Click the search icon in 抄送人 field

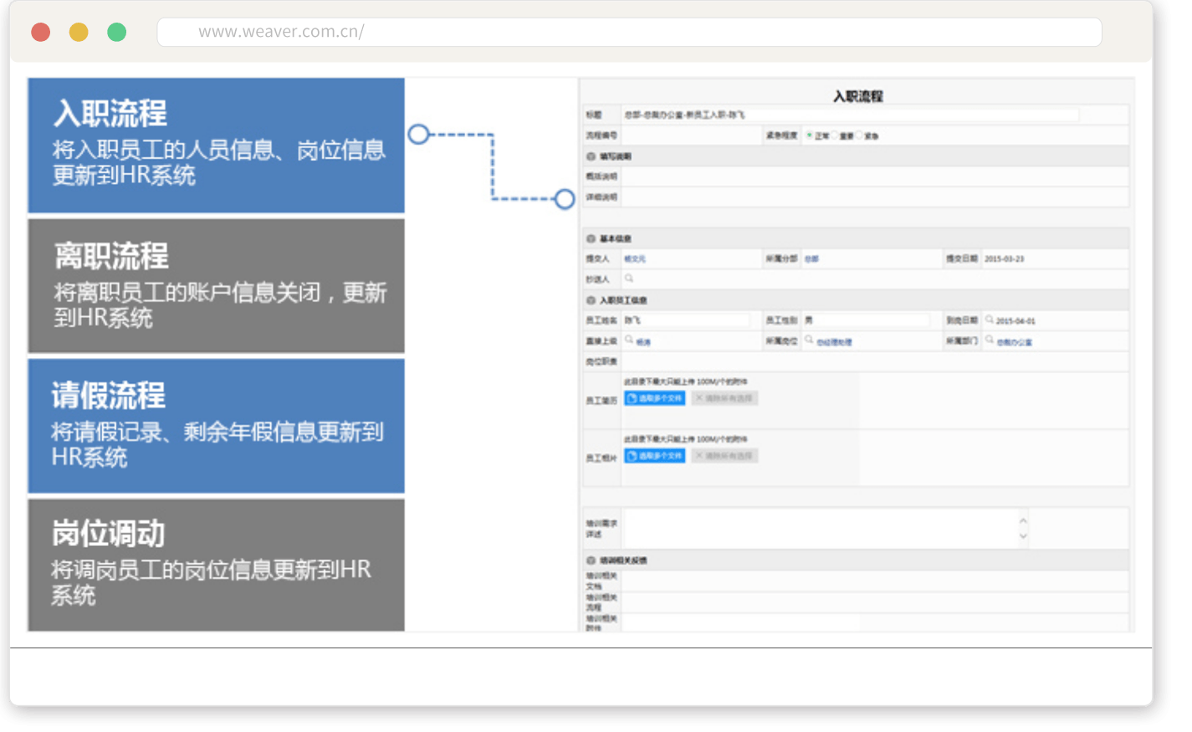(x=629, y=279)
